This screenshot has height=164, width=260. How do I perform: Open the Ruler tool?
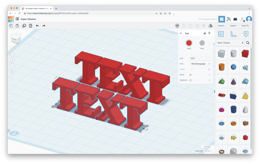click(233, 34)
